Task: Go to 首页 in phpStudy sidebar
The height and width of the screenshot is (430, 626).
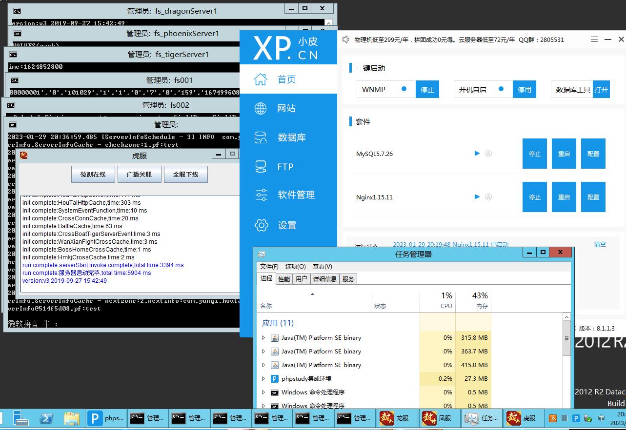Action: point(288,79)
